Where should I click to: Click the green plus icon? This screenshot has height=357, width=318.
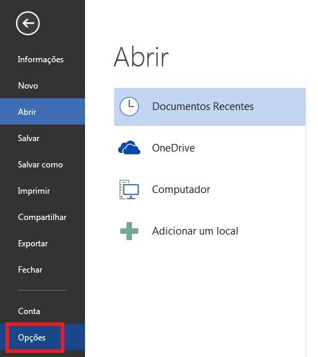pos(129,231)
